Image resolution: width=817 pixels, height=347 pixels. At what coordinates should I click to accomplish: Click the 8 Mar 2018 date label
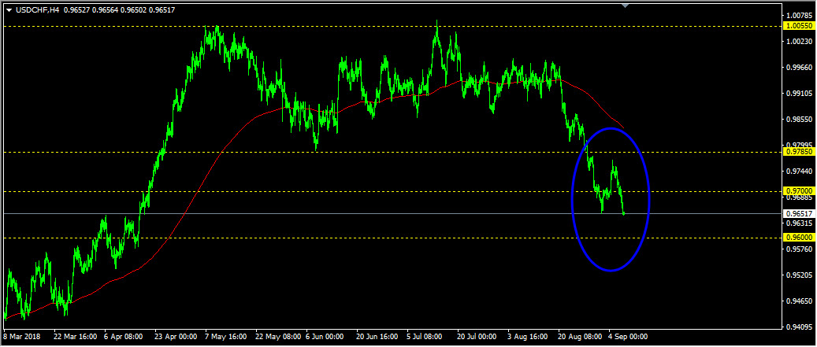(x=20, y=337)
